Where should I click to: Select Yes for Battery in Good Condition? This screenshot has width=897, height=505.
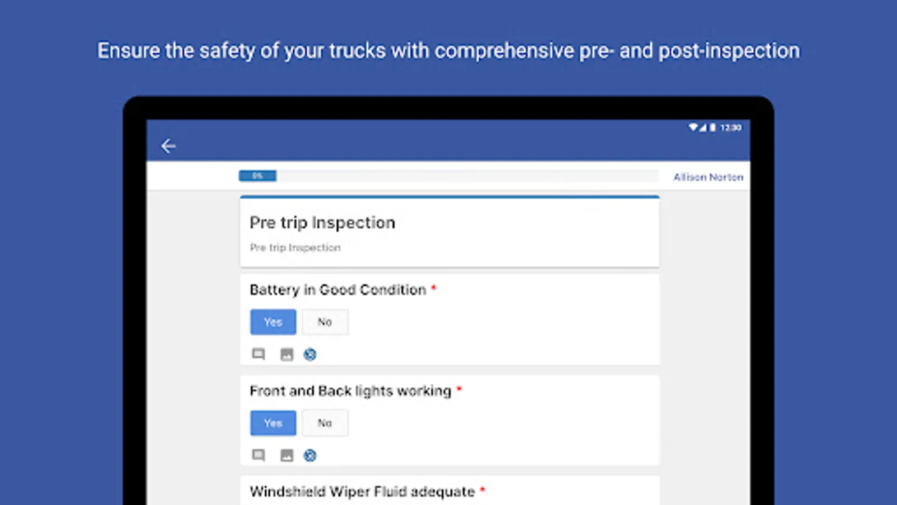tap(273, 322)
